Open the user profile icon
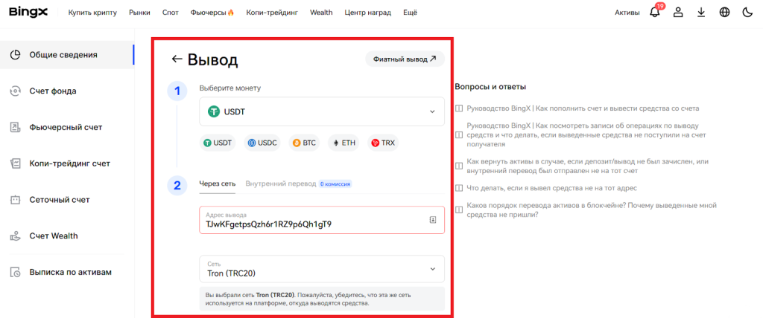The width and height of the screenshot is (763, 318). pyautogui.click(x=678, y=13)
